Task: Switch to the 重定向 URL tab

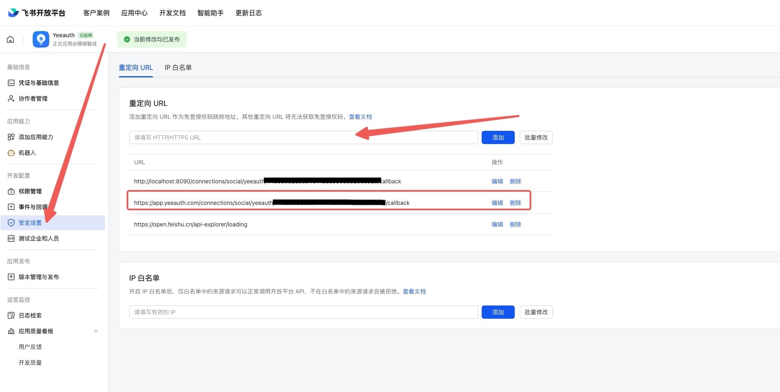Action: (x=136, y=67)
